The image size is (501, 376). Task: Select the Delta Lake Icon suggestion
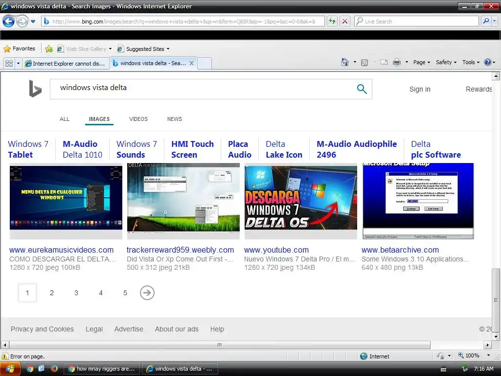(284, 149)
